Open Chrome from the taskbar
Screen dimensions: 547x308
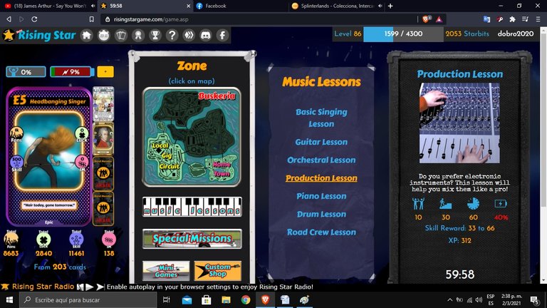(246, 300)
